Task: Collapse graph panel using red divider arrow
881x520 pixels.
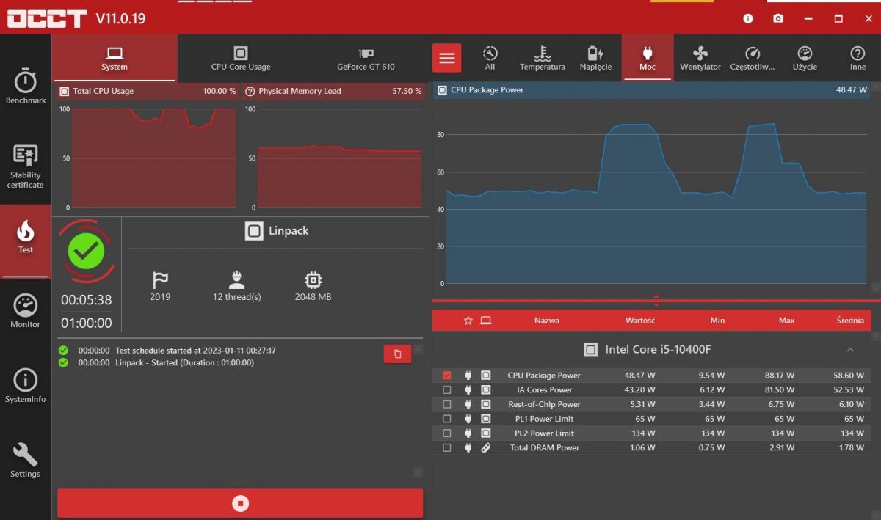Action: coord(656,300)
